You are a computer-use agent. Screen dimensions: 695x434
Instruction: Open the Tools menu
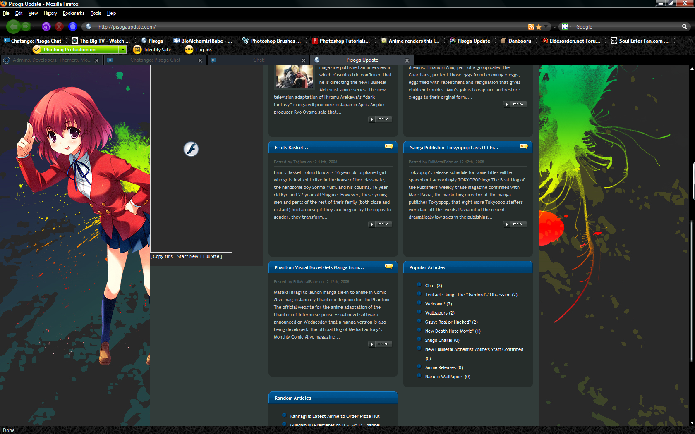click(96, 13)
